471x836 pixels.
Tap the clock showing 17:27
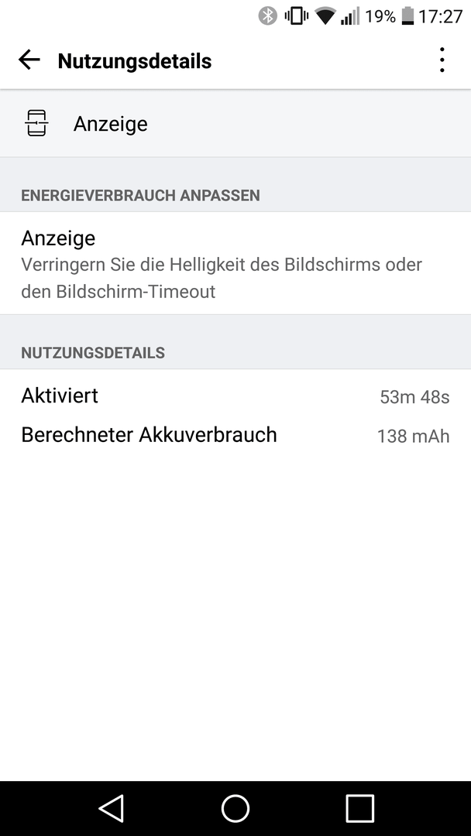(x=441, y=16)
